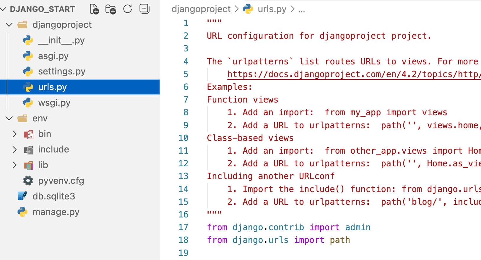The image size is (481, 260).
Task: Click line number 19 in the gutter
Action: tap(183, 253)
